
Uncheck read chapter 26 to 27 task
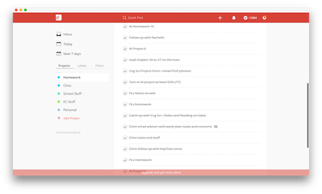pos(125,60)
